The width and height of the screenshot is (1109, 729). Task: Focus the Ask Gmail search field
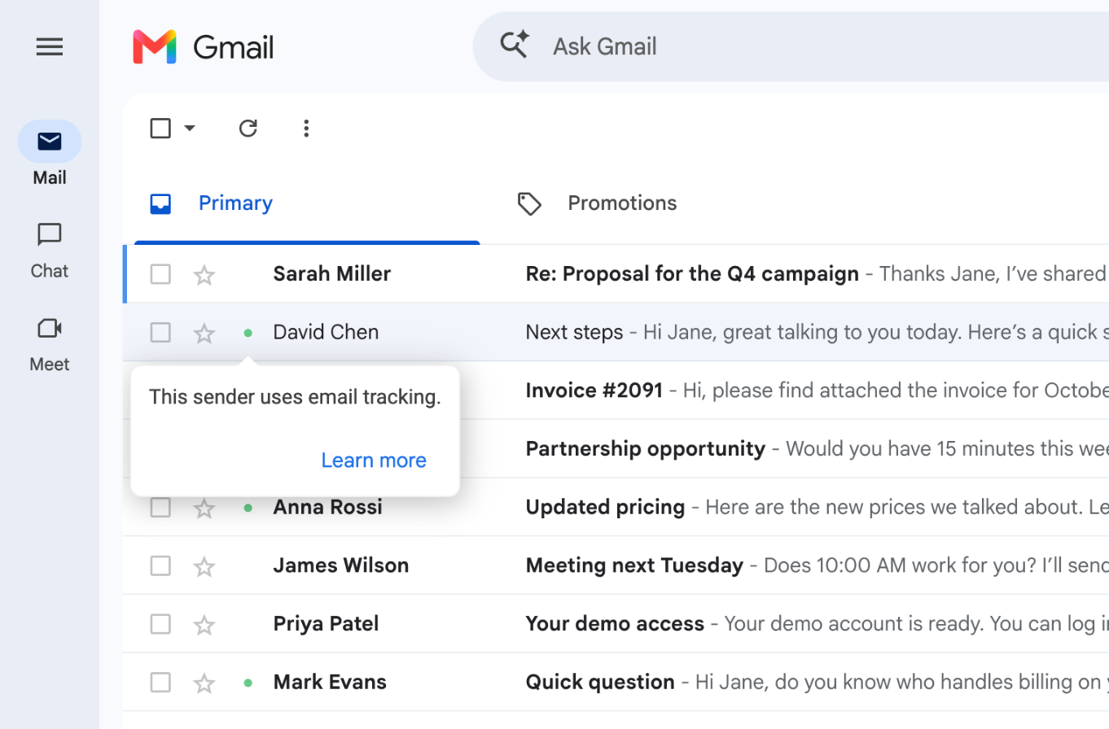click(791, 46)
